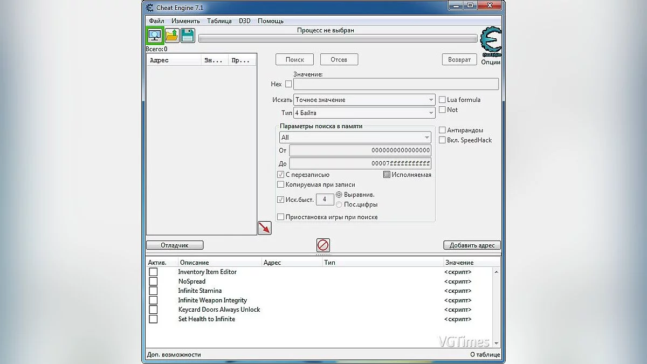Toggle the Infinite Stamina script checkbox
This screenshot has height=364, width=647.
pos(153,291)
